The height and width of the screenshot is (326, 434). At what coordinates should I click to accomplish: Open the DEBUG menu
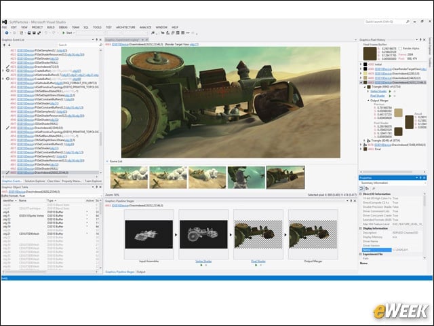click(63, 27)
